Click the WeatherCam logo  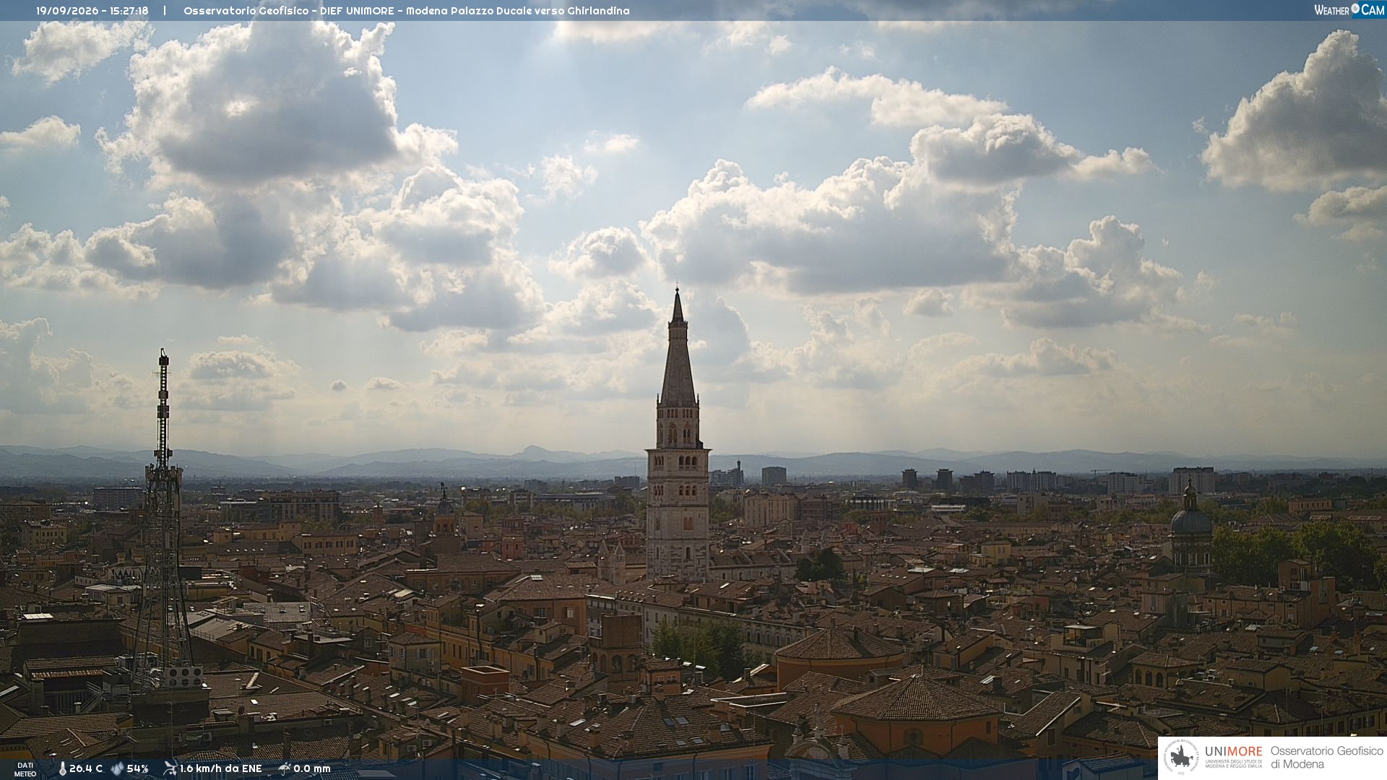tap(1349, 10)
